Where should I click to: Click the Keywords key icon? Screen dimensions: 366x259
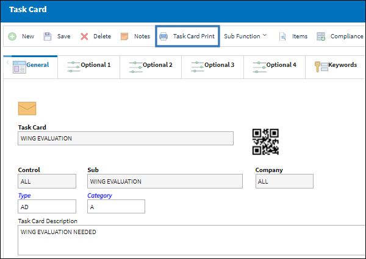click(321, 67)
